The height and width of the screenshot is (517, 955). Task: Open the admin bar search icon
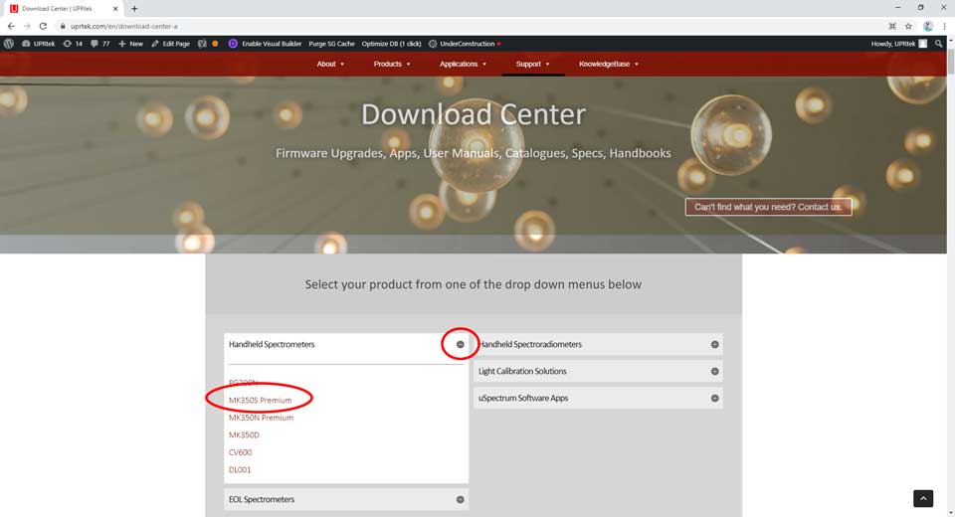point(938,44)
